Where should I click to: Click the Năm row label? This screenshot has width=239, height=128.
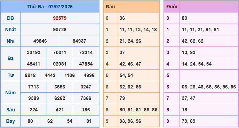10,93
